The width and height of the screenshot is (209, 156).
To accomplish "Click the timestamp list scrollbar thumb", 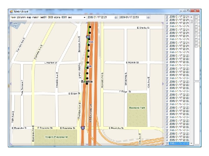I will coord(191,21).
